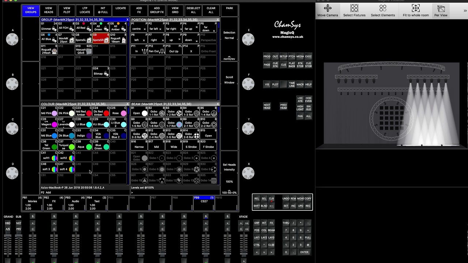Select playback PB1 Movies
The height and width of the screenshot is (263, 468).
[32, 203]
